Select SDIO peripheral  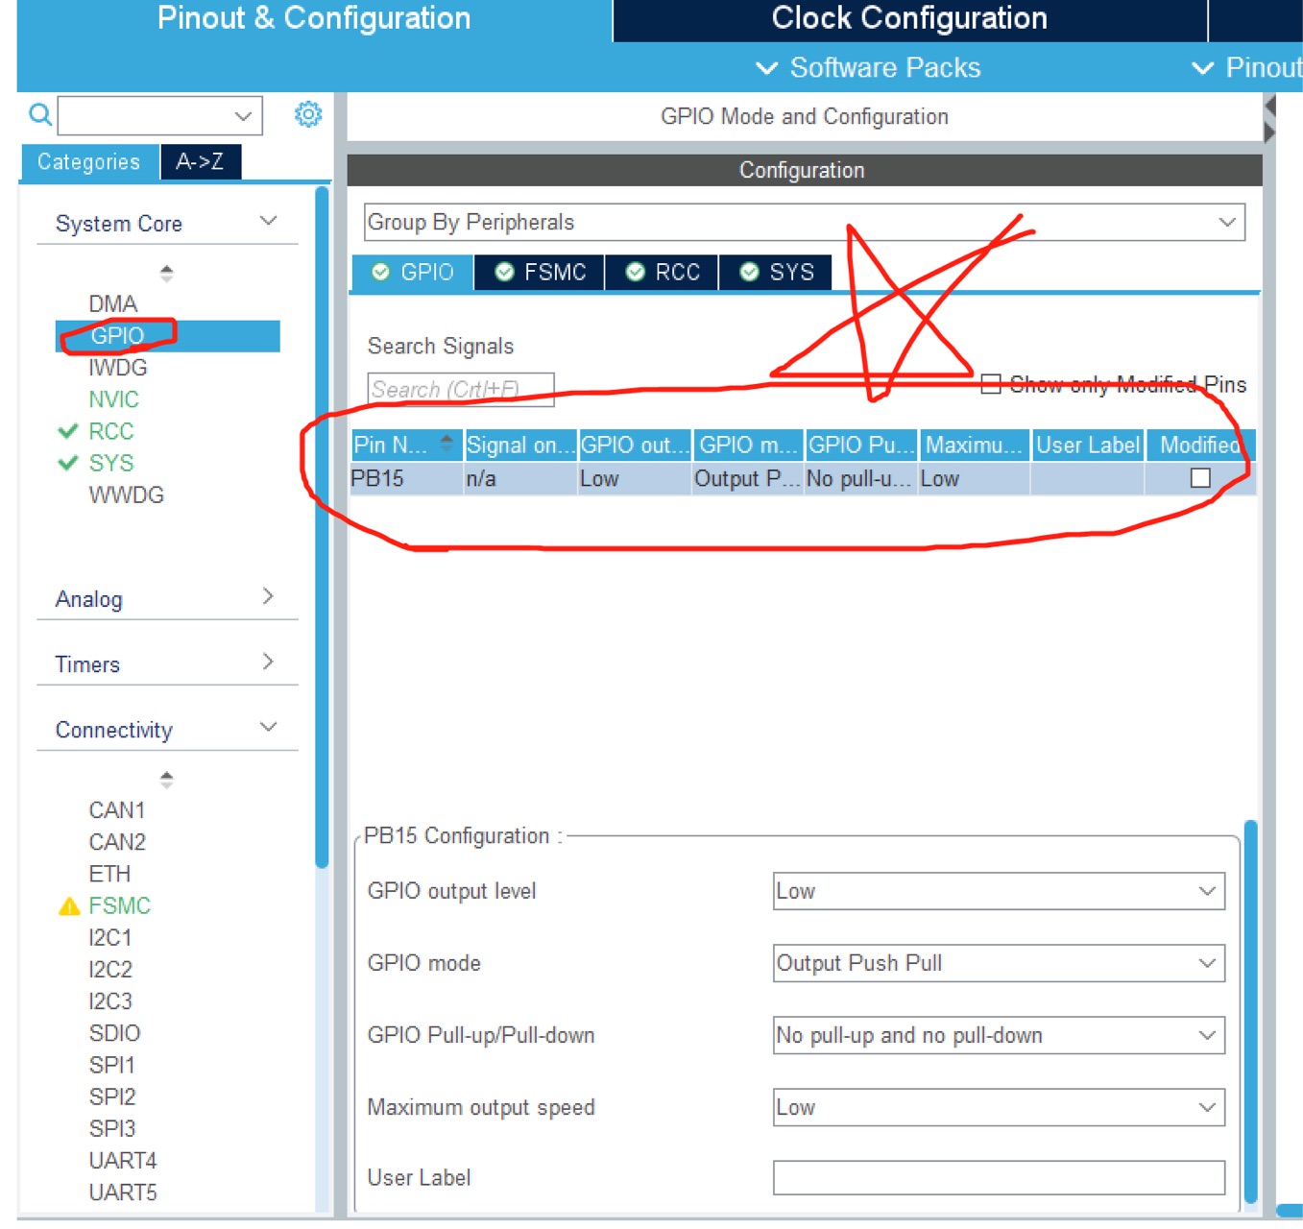pyautogui.click(x=115, y=1033)
